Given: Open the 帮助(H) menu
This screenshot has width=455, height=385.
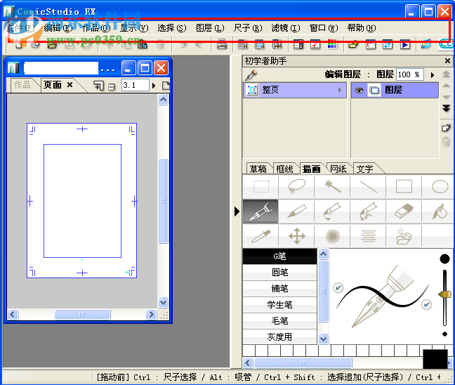Looking at the screenshot, I should click(x=362, y=28).
